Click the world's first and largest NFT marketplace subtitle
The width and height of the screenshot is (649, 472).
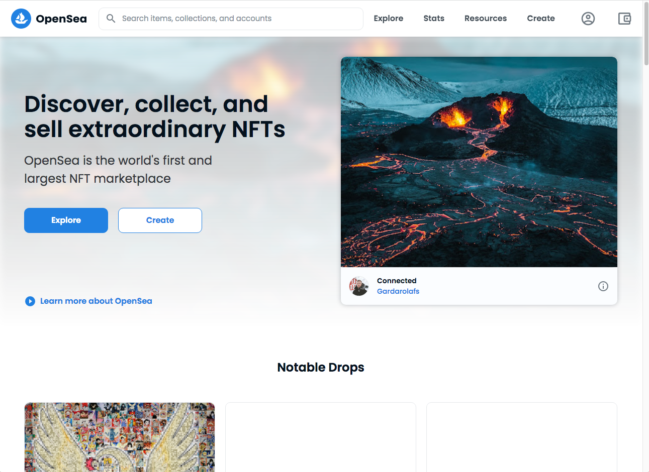point(118,170)
